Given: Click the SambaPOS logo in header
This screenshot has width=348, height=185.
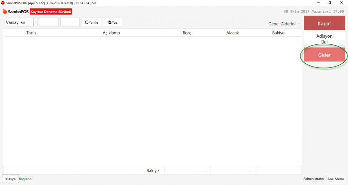Looking at the screenshot, I should (x=16, y=12).
